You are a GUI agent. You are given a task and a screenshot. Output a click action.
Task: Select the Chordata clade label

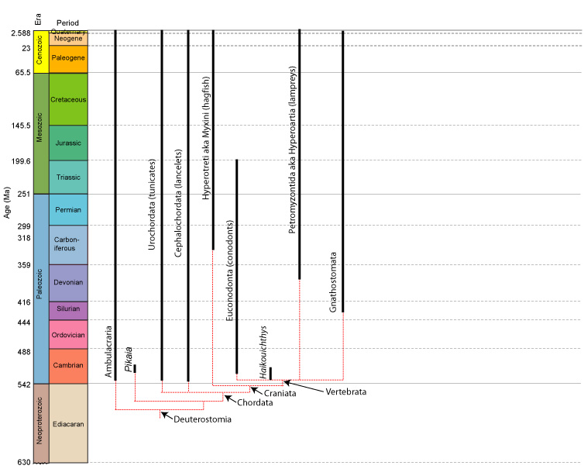pos(255,403)
